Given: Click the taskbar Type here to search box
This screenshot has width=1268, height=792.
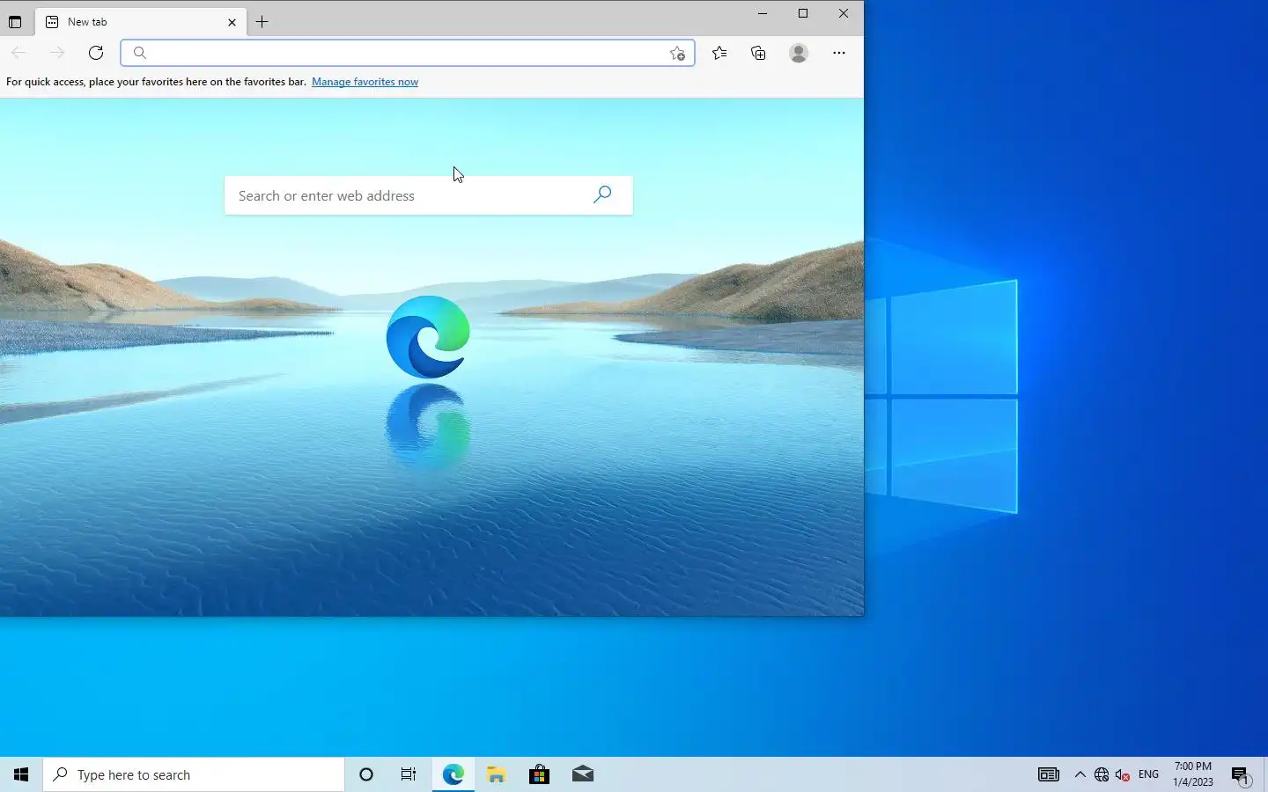Looking at the screenshot, I should point(194,774).
